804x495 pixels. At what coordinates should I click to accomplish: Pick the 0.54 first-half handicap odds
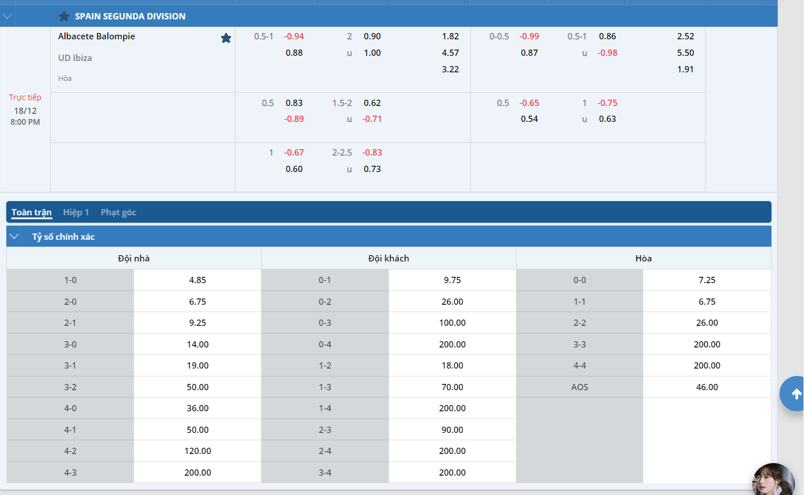[529, 119]
